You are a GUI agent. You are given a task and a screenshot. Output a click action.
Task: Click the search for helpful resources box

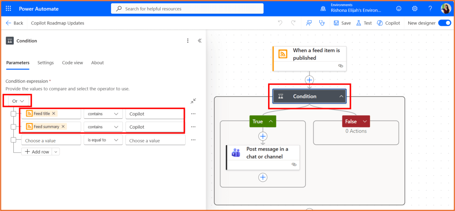187,8
